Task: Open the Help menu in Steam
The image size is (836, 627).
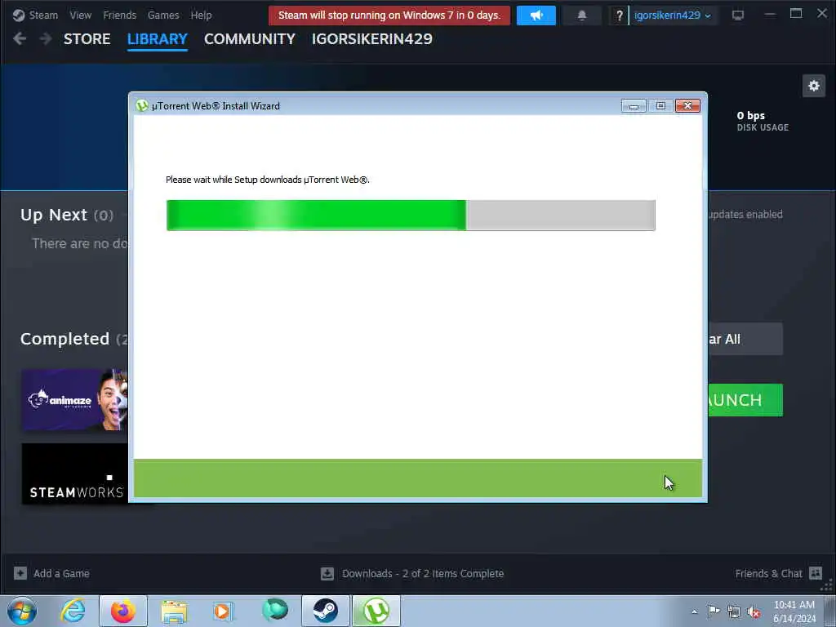Action: (201, 15)
